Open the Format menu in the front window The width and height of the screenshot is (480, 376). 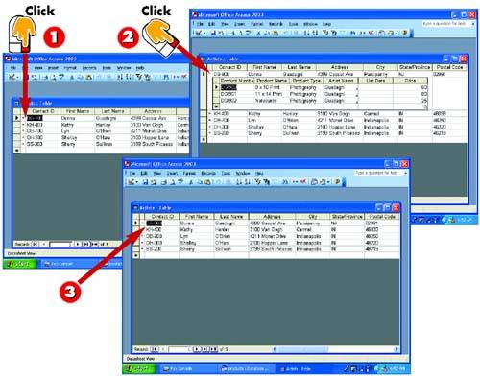[189, 173]
